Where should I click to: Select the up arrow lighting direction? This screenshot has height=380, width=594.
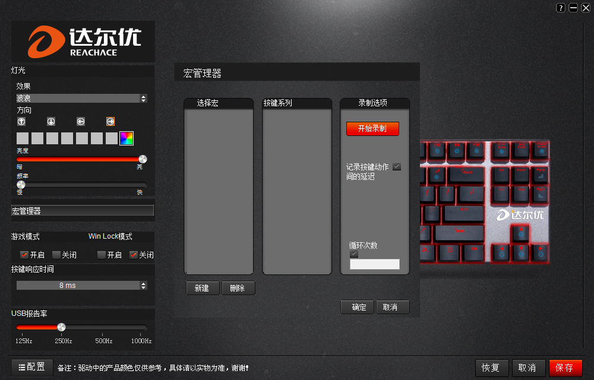point(21,122)
